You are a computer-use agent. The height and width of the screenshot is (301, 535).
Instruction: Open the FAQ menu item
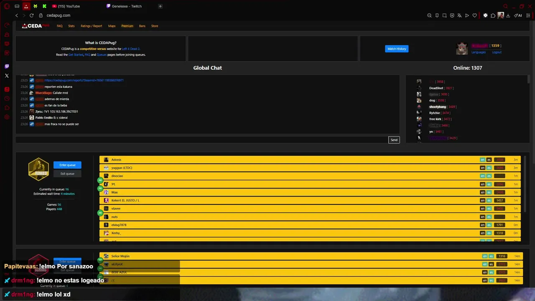pos(60,26)
